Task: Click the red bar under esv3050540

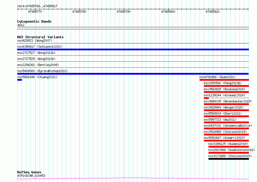Action: (226, 86)
